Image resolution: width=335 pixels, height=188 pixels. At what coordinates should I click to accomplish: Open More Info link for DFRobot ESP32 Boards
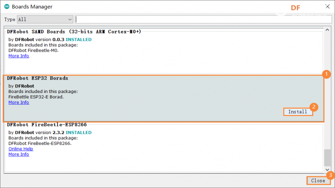[x=19, y=102]
